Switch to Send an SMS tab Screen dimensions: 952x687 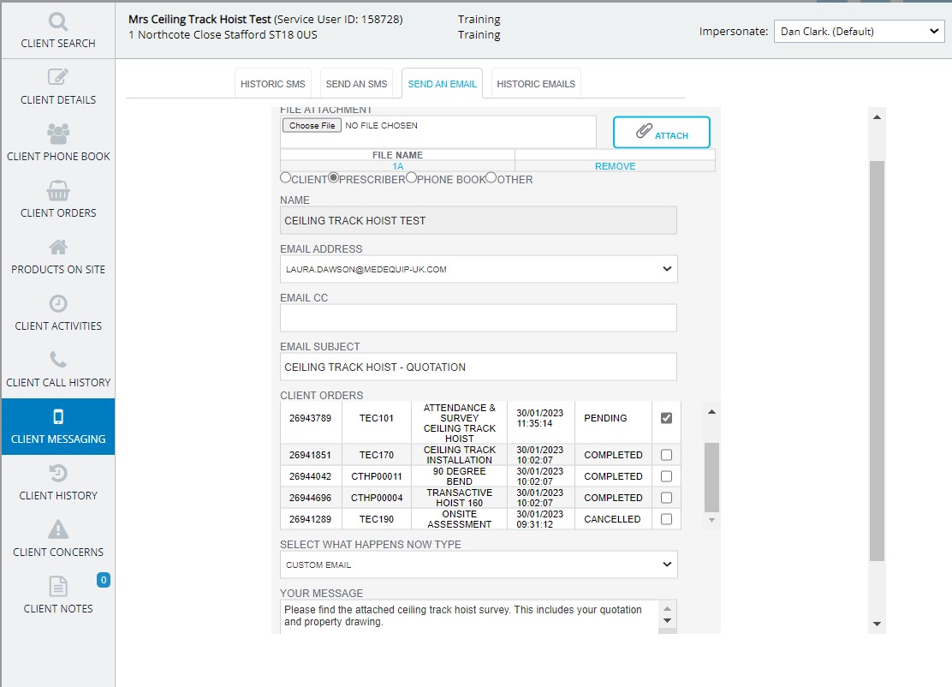356,84
